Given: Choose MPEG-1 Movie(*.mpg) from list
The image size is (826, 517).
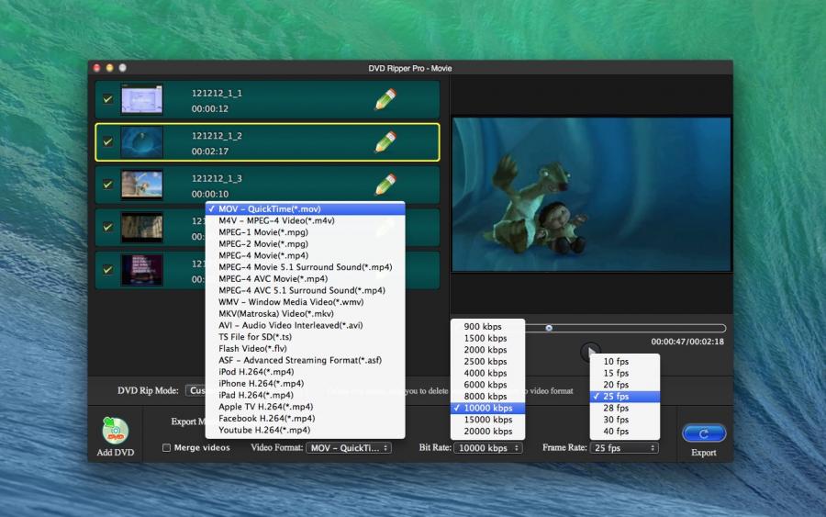Looking at the screenshot, I should 305,232.
